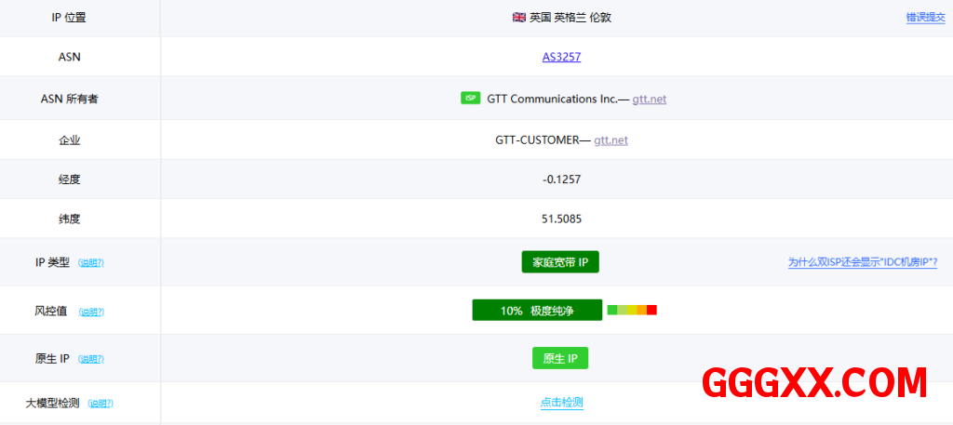Image resolution: width=953 pixels, height=425 pixels.
Task: Click the UK flag icon
Action: click(518, 18)
